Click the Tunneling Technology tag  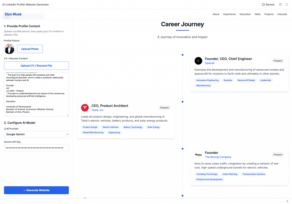(207, 174)
